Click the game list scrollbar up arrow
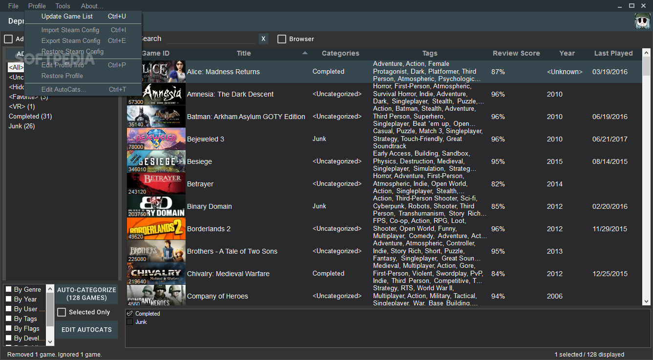The image size is (653, 360). [647, 52]
